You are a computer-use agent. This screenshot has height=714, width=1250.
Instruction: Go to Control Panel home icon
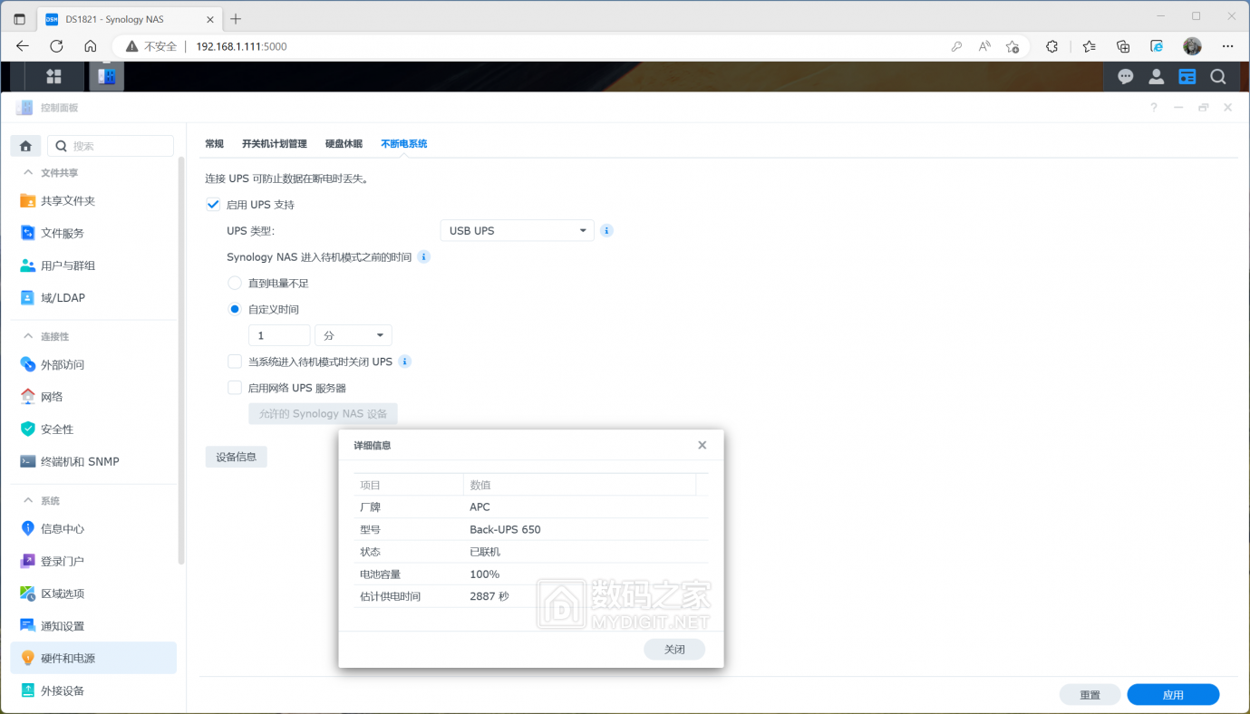pyautogui.click(x=25, y=146)
